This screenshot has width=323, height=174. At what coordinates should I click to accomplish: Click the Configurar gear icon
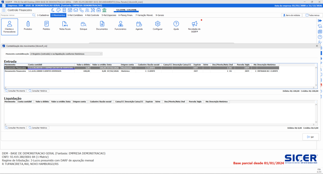tap(158, 25)
